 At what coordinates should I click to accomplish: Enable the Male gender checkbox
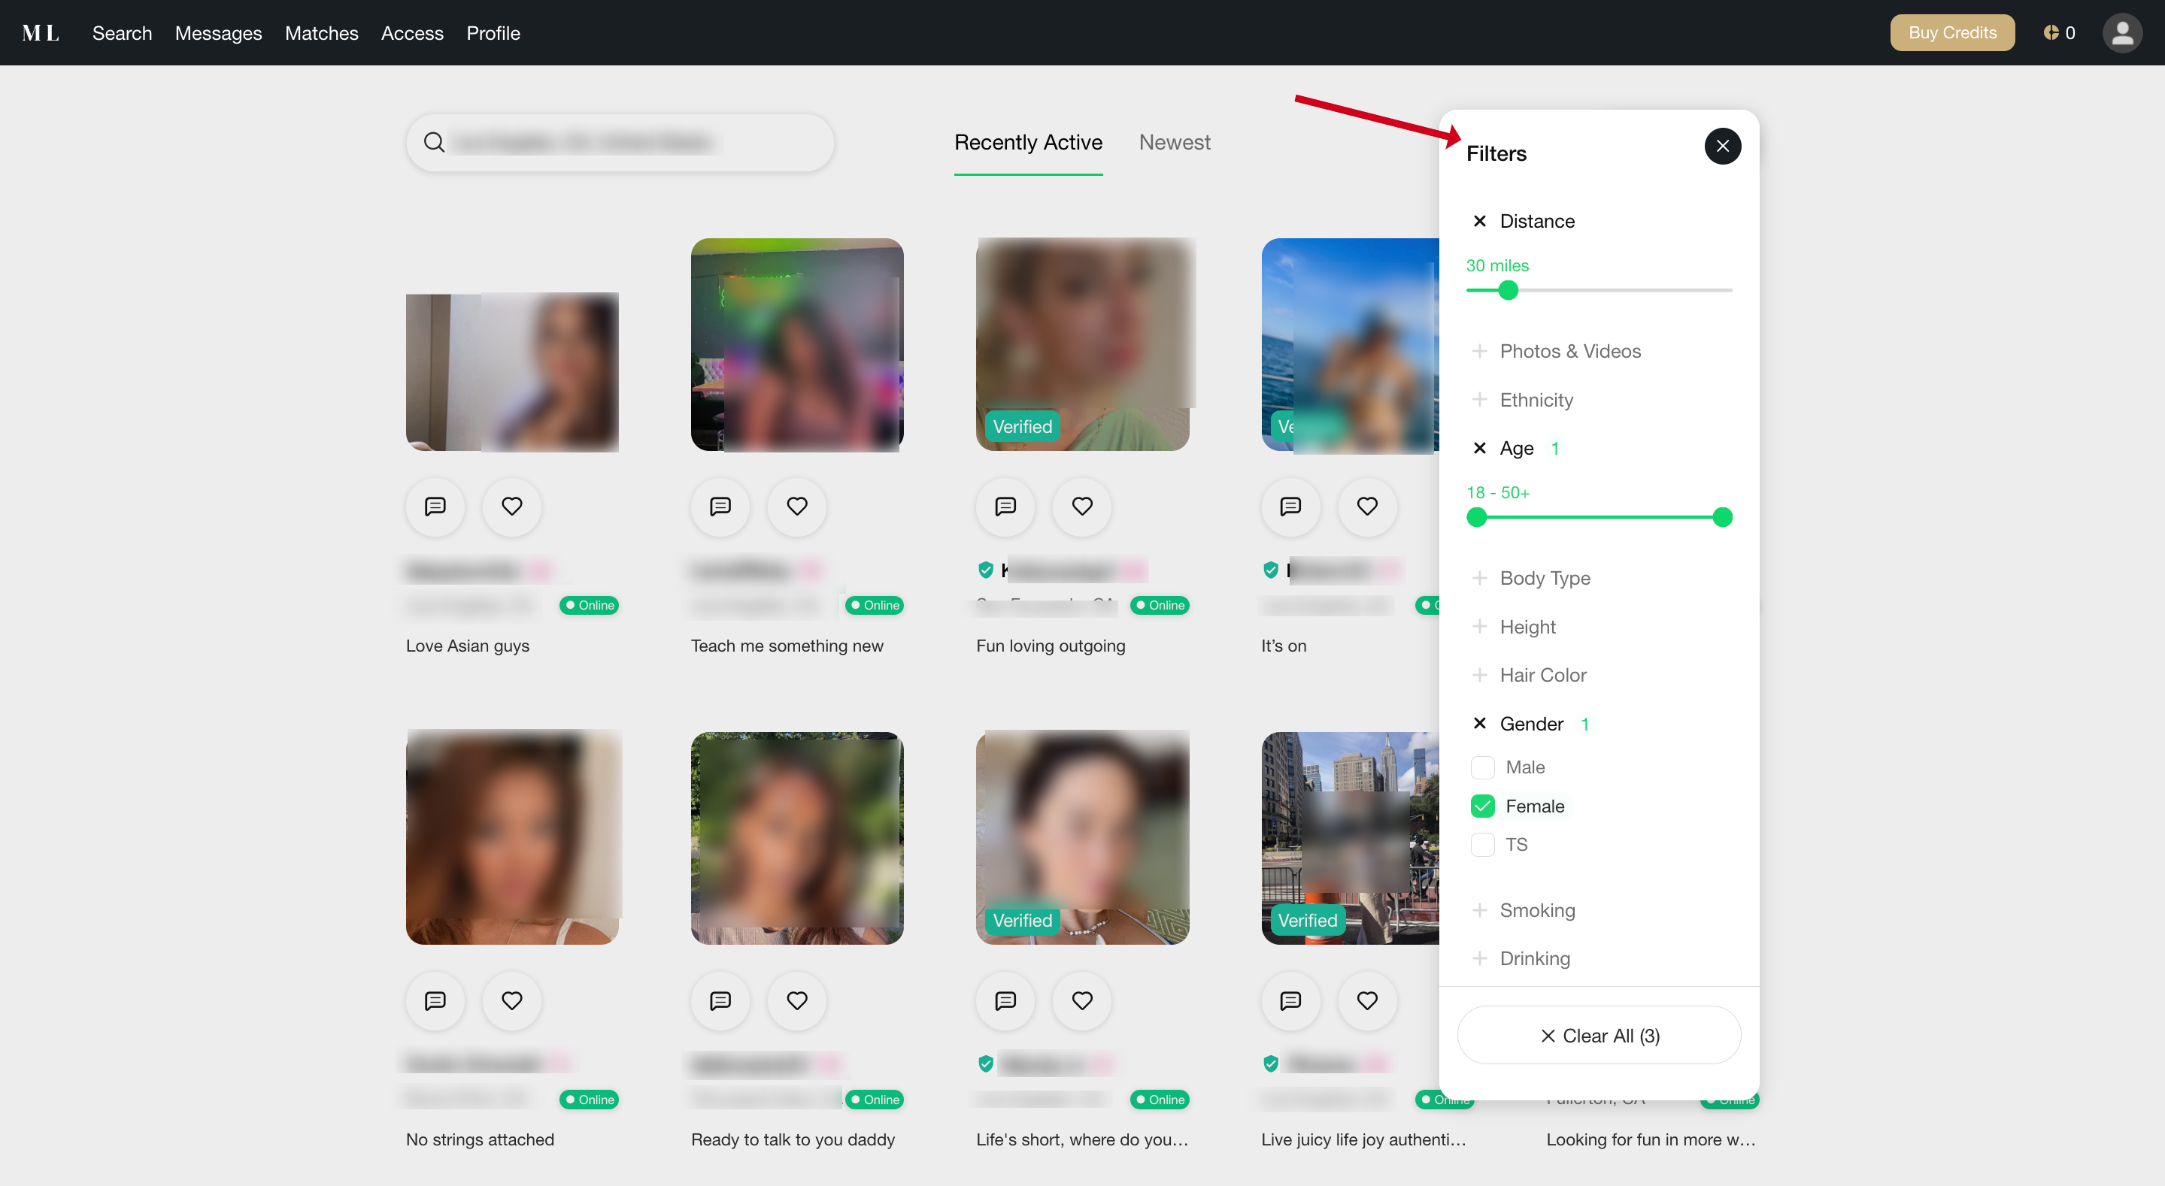(1481, 766)
